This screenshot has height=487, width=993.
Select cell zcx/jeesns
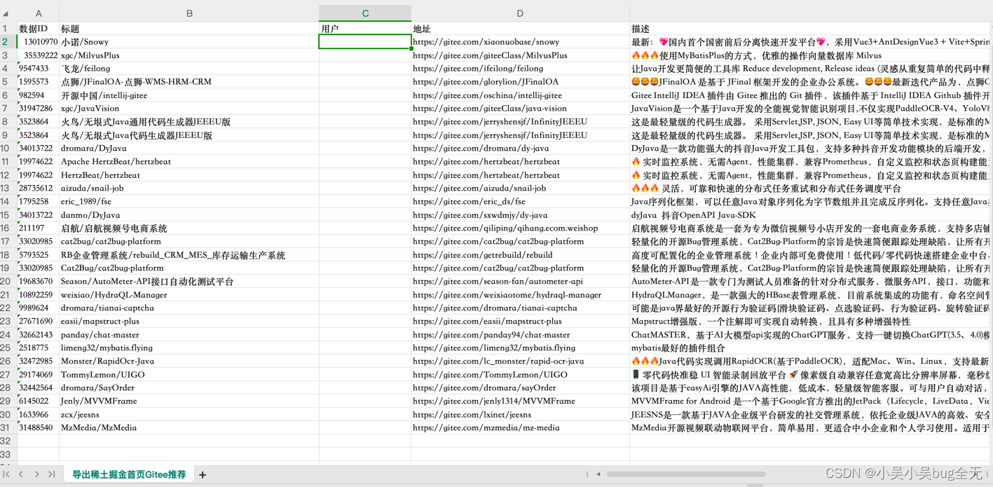pos(189,415)
